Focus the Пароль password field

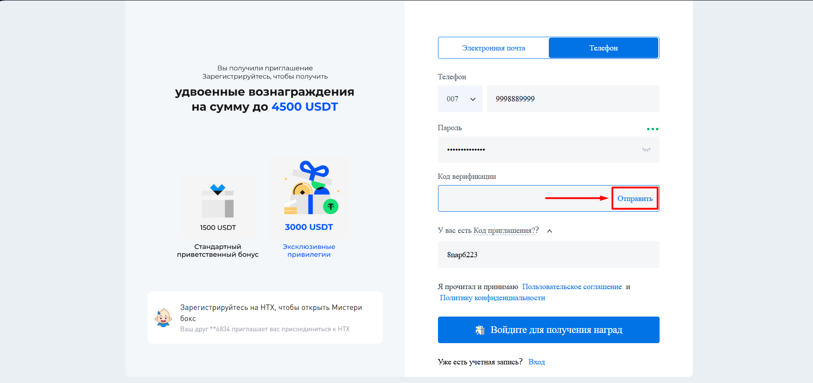549,150
